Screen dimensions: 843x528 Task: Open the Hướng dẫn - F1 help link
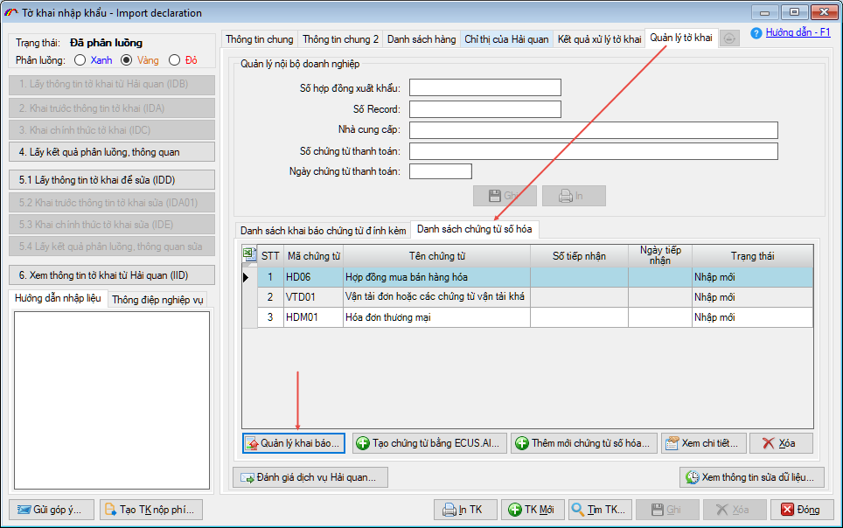[798, 32]
